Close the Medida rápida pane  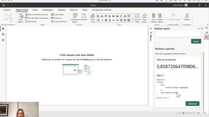tap(202, 29)
